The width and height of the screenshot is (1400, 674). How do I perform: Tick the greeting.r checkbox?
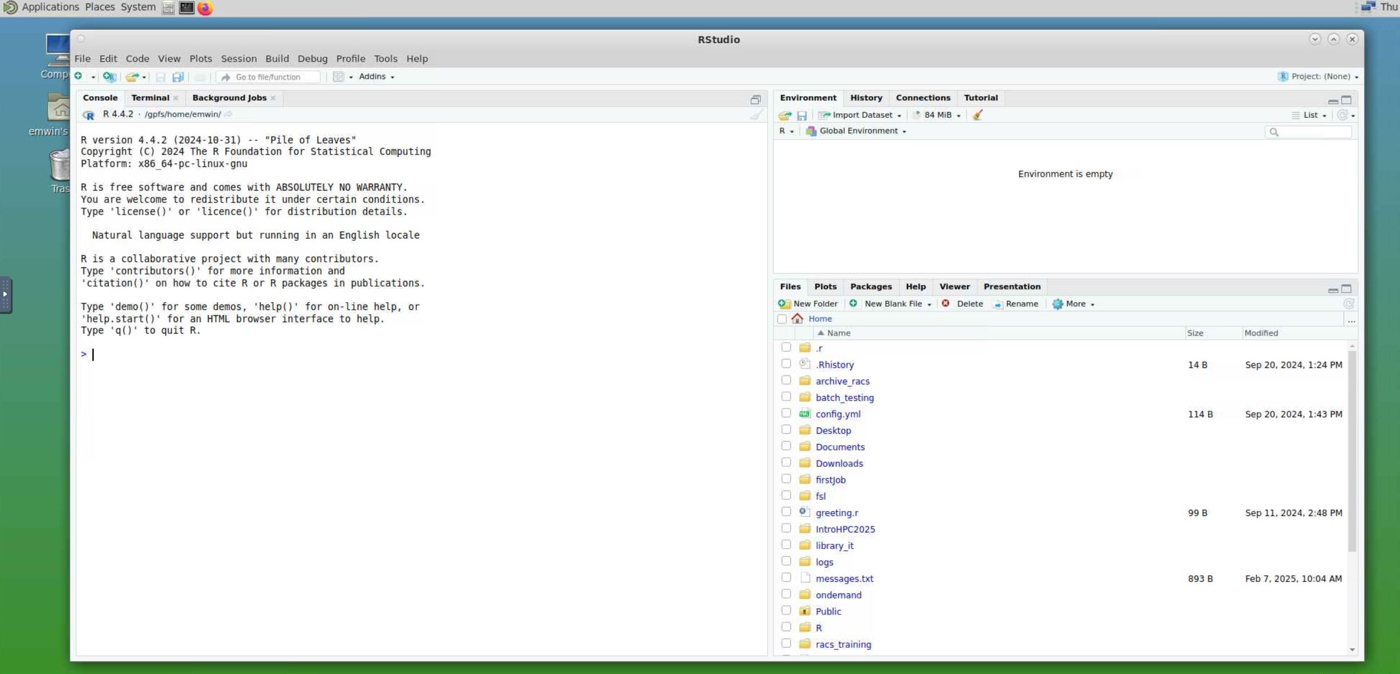point(786,512)
